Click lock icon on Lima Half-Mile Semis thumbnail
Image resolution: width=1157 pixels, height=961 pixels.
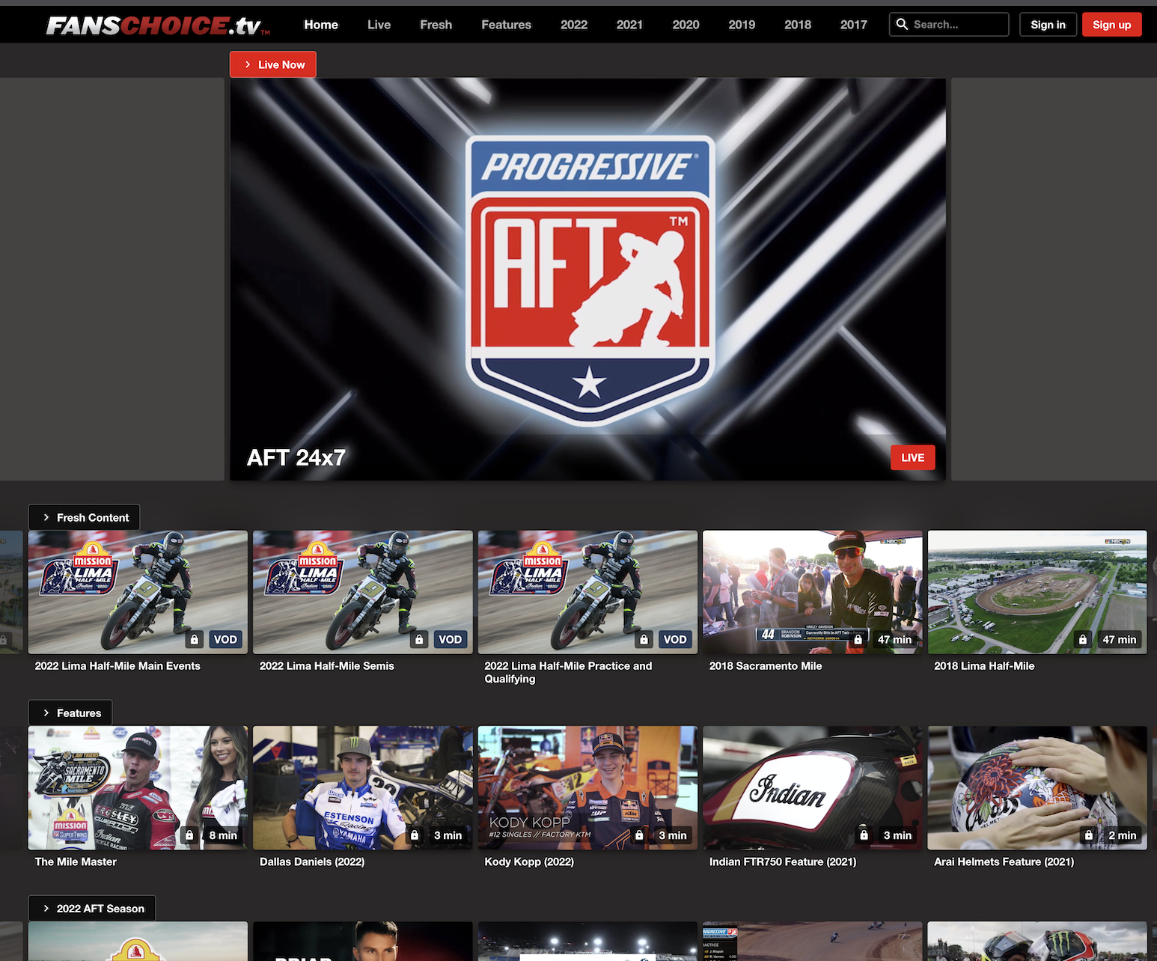[419, 639]
